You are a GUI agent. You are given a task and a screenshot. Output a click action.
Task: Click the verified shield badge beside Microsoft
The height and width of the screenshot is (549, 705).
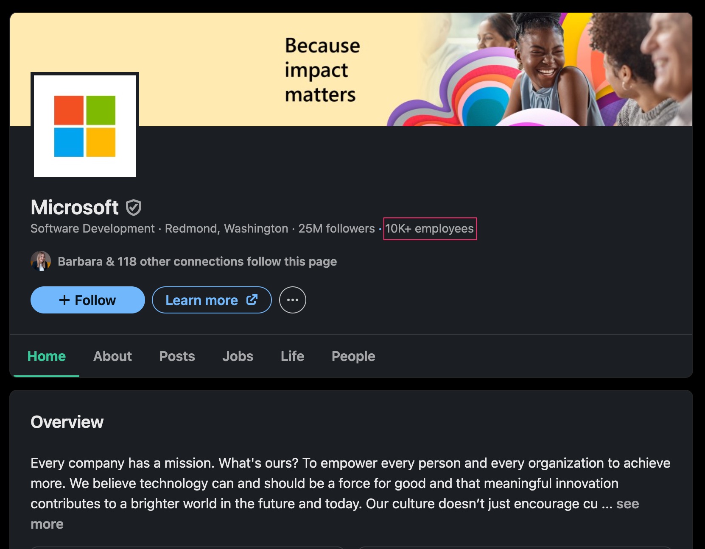[134, 208]
